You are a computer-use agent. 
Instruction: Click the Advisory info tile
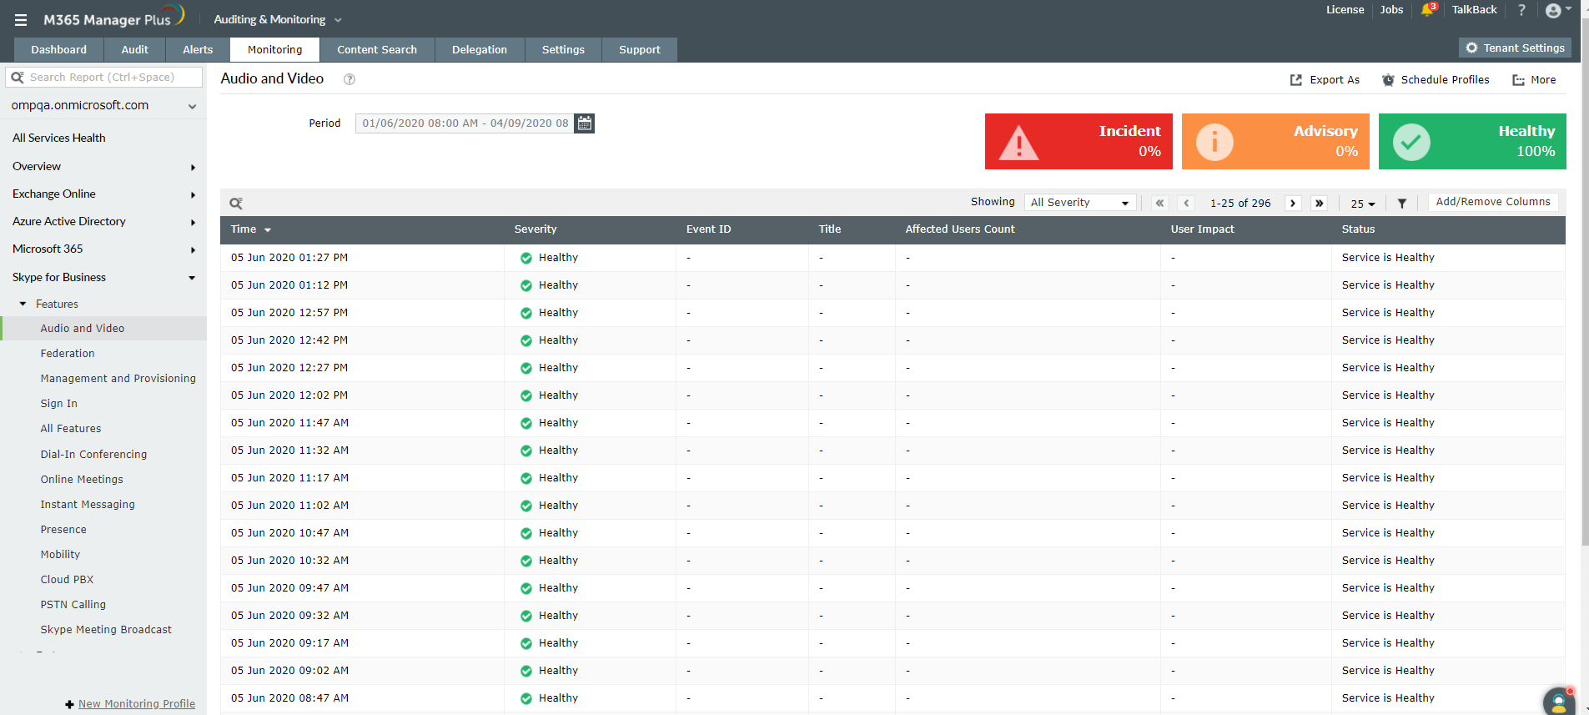coord(1275,142)
